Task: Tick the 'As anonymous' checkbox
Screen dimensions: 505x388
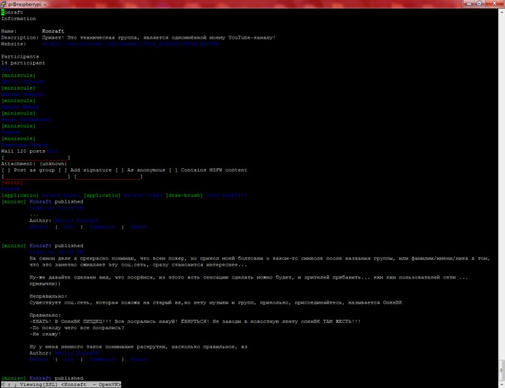Action: coord(120,170)
